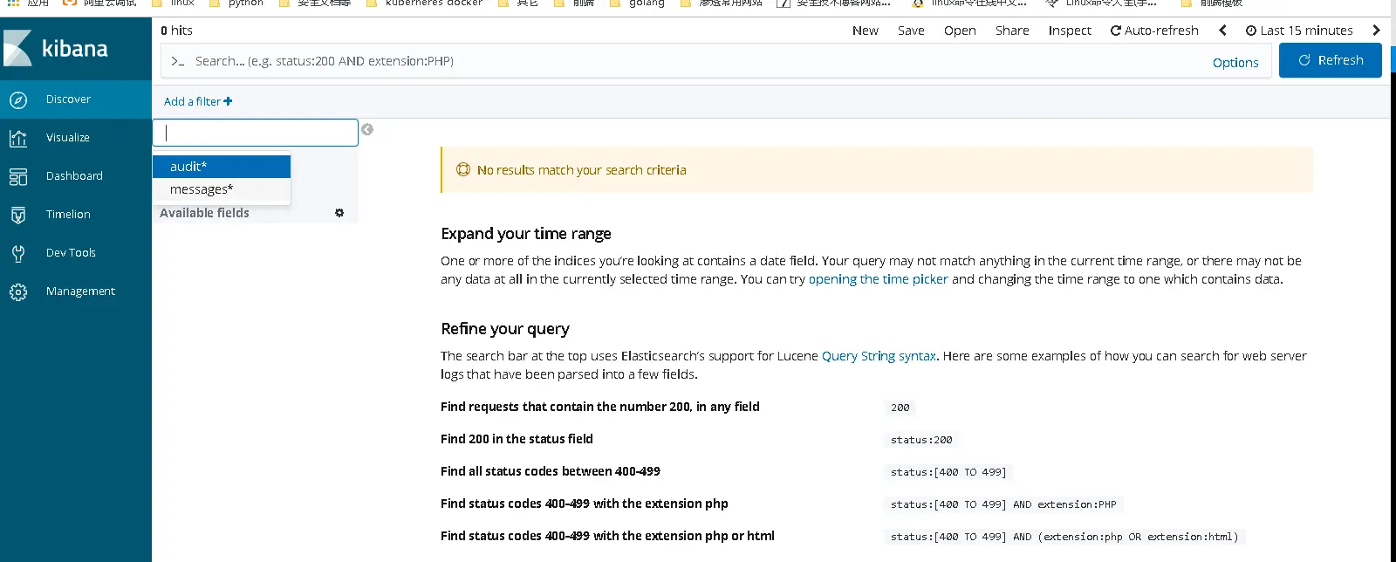Viewport: 1396px width, 562px height.
Task: Open Visualize chart icon in sidebar
Action: click(x=18, y=138)
